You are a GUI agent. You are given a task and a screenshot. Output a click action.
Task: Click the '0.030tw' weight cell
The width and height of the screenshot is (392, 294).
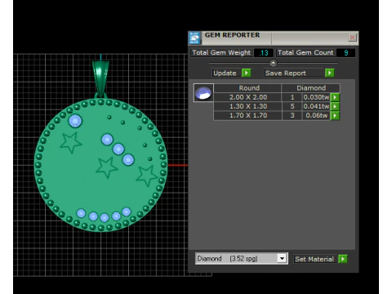316,97
